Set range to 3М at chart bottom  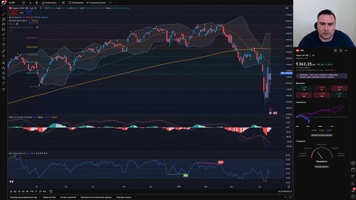(23, 192)
